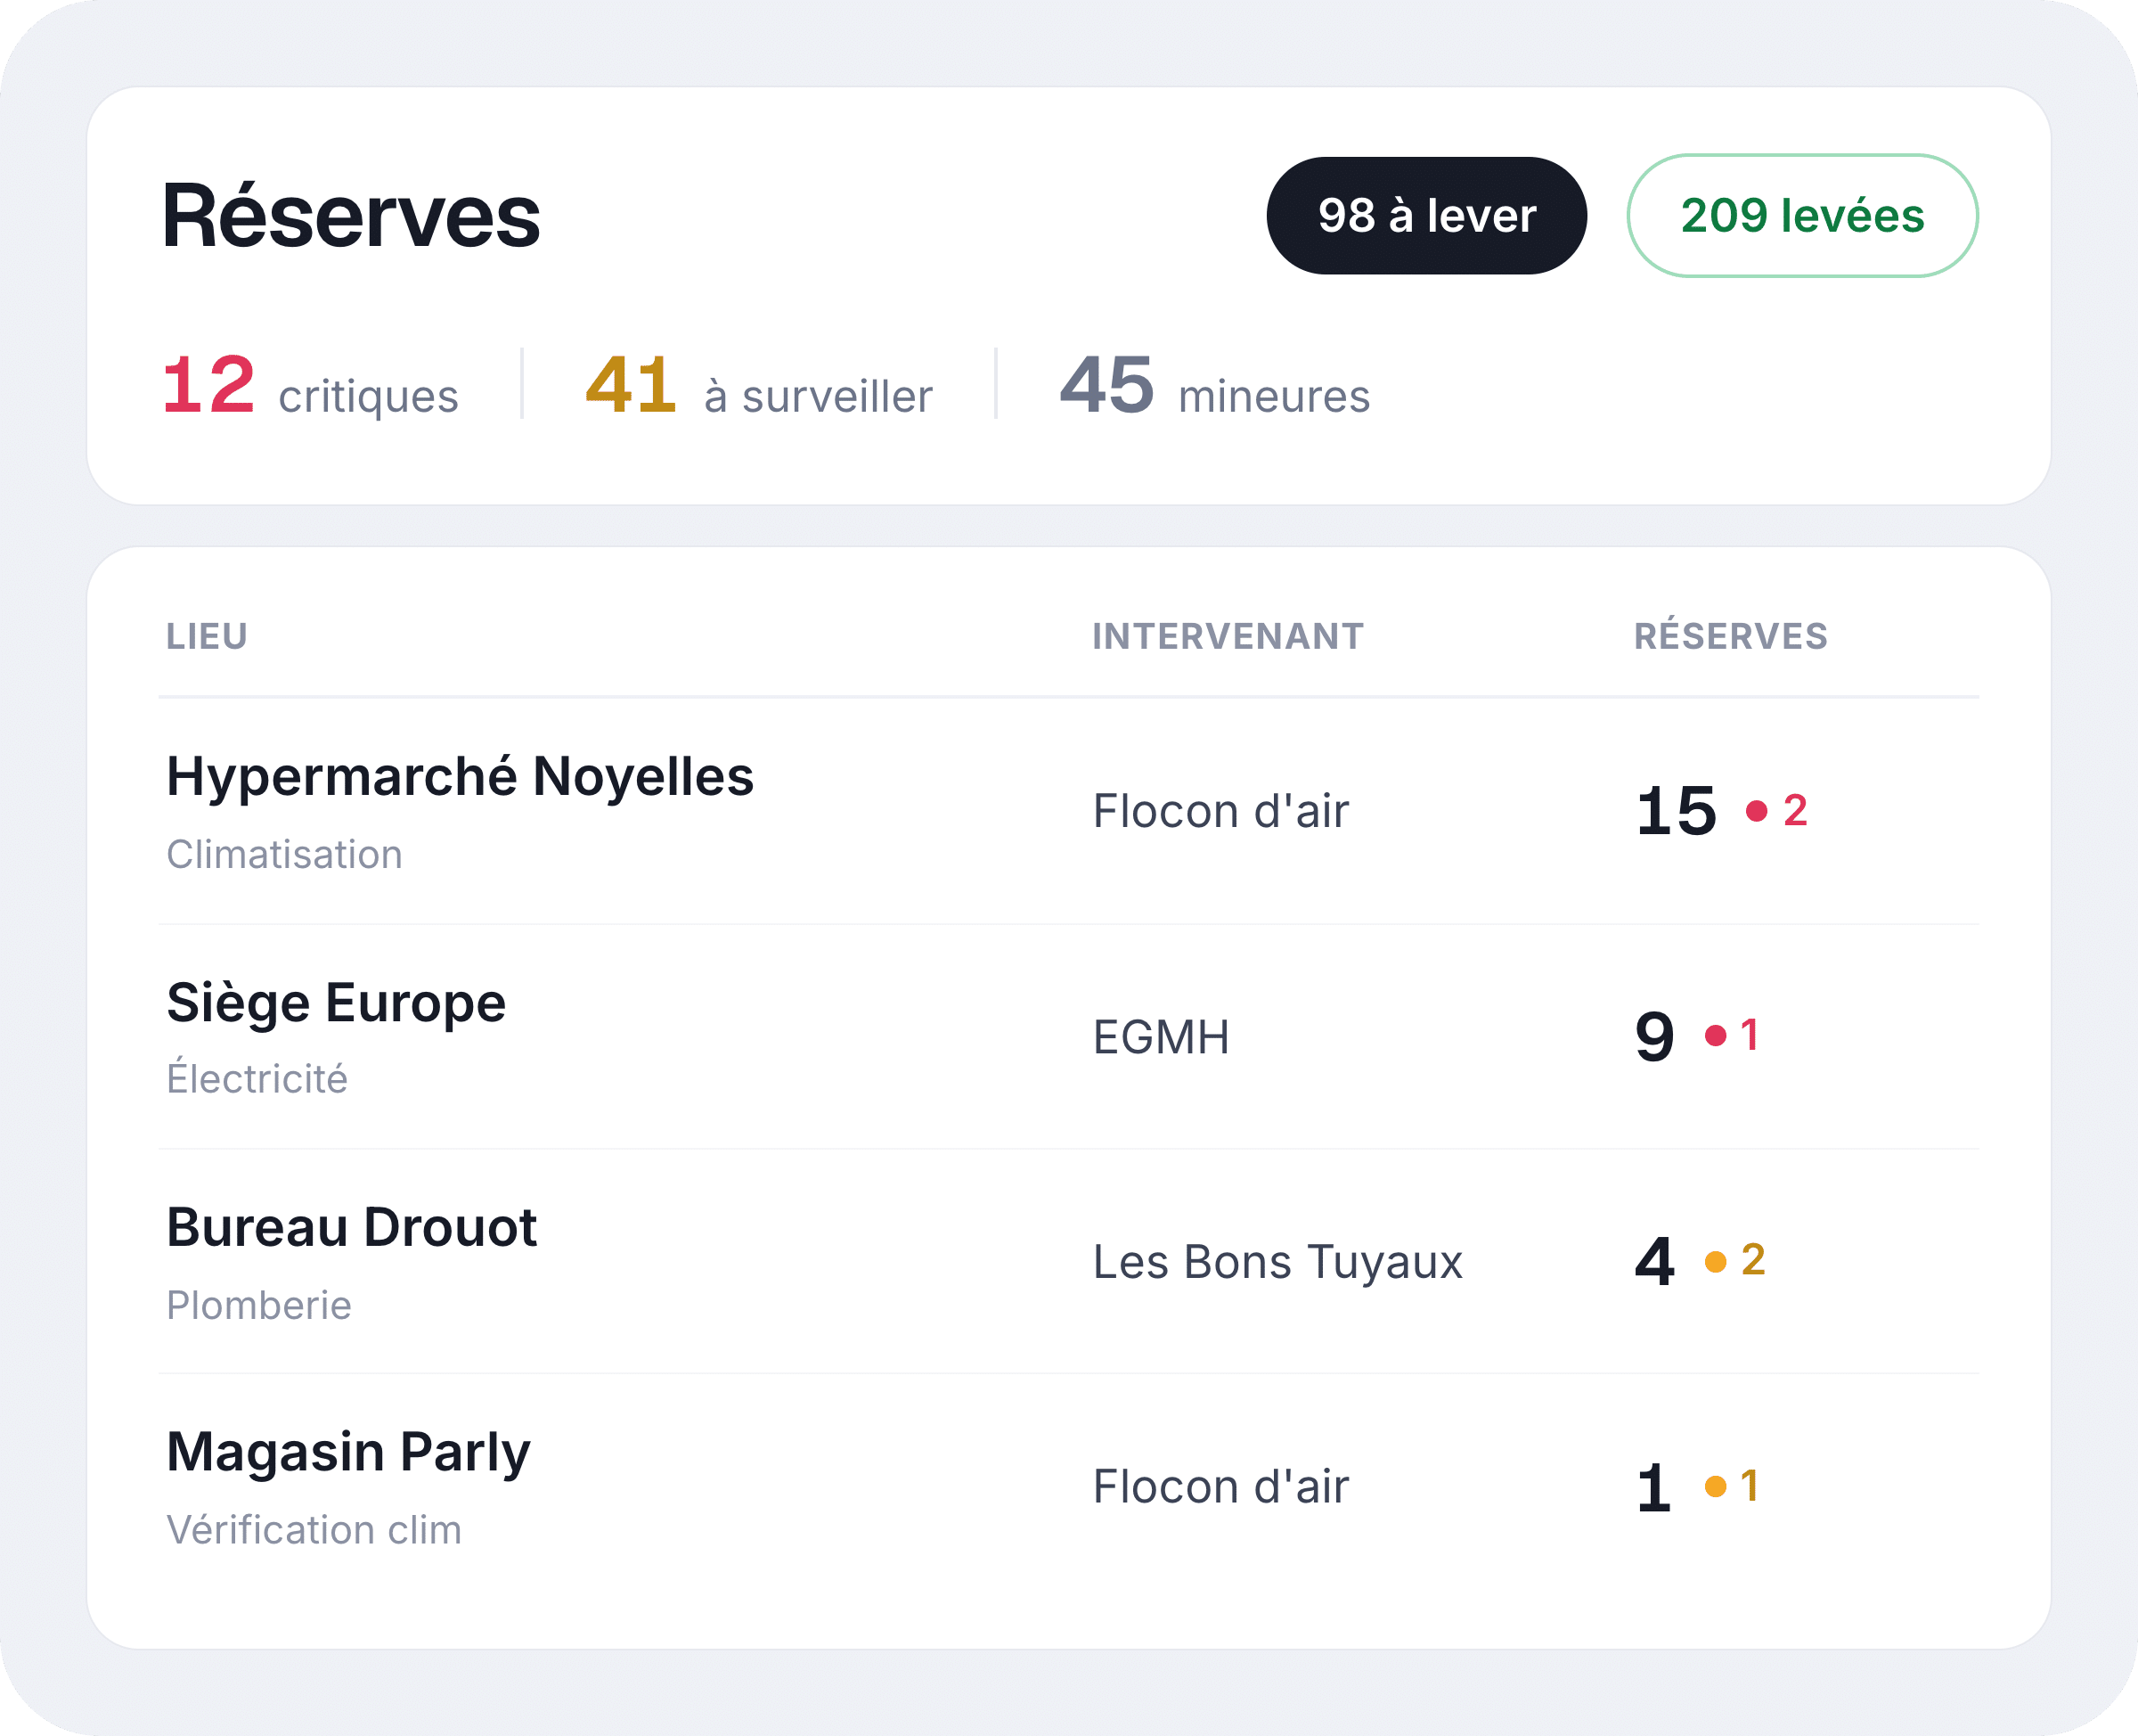Click the red critical dot beside 15
The image size is (2138, 1736).
pyautogui.click(x=1756, y=810)
